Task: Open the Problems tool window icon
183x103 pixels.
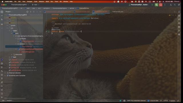Action: pos(2,94)
